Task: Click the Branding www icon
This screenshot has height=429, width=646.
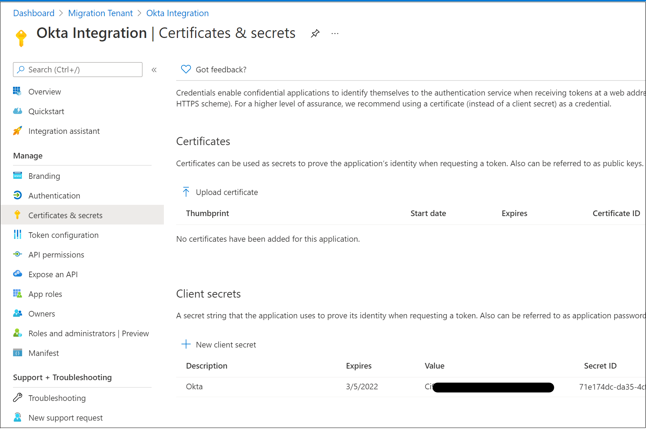Action: 17,176
